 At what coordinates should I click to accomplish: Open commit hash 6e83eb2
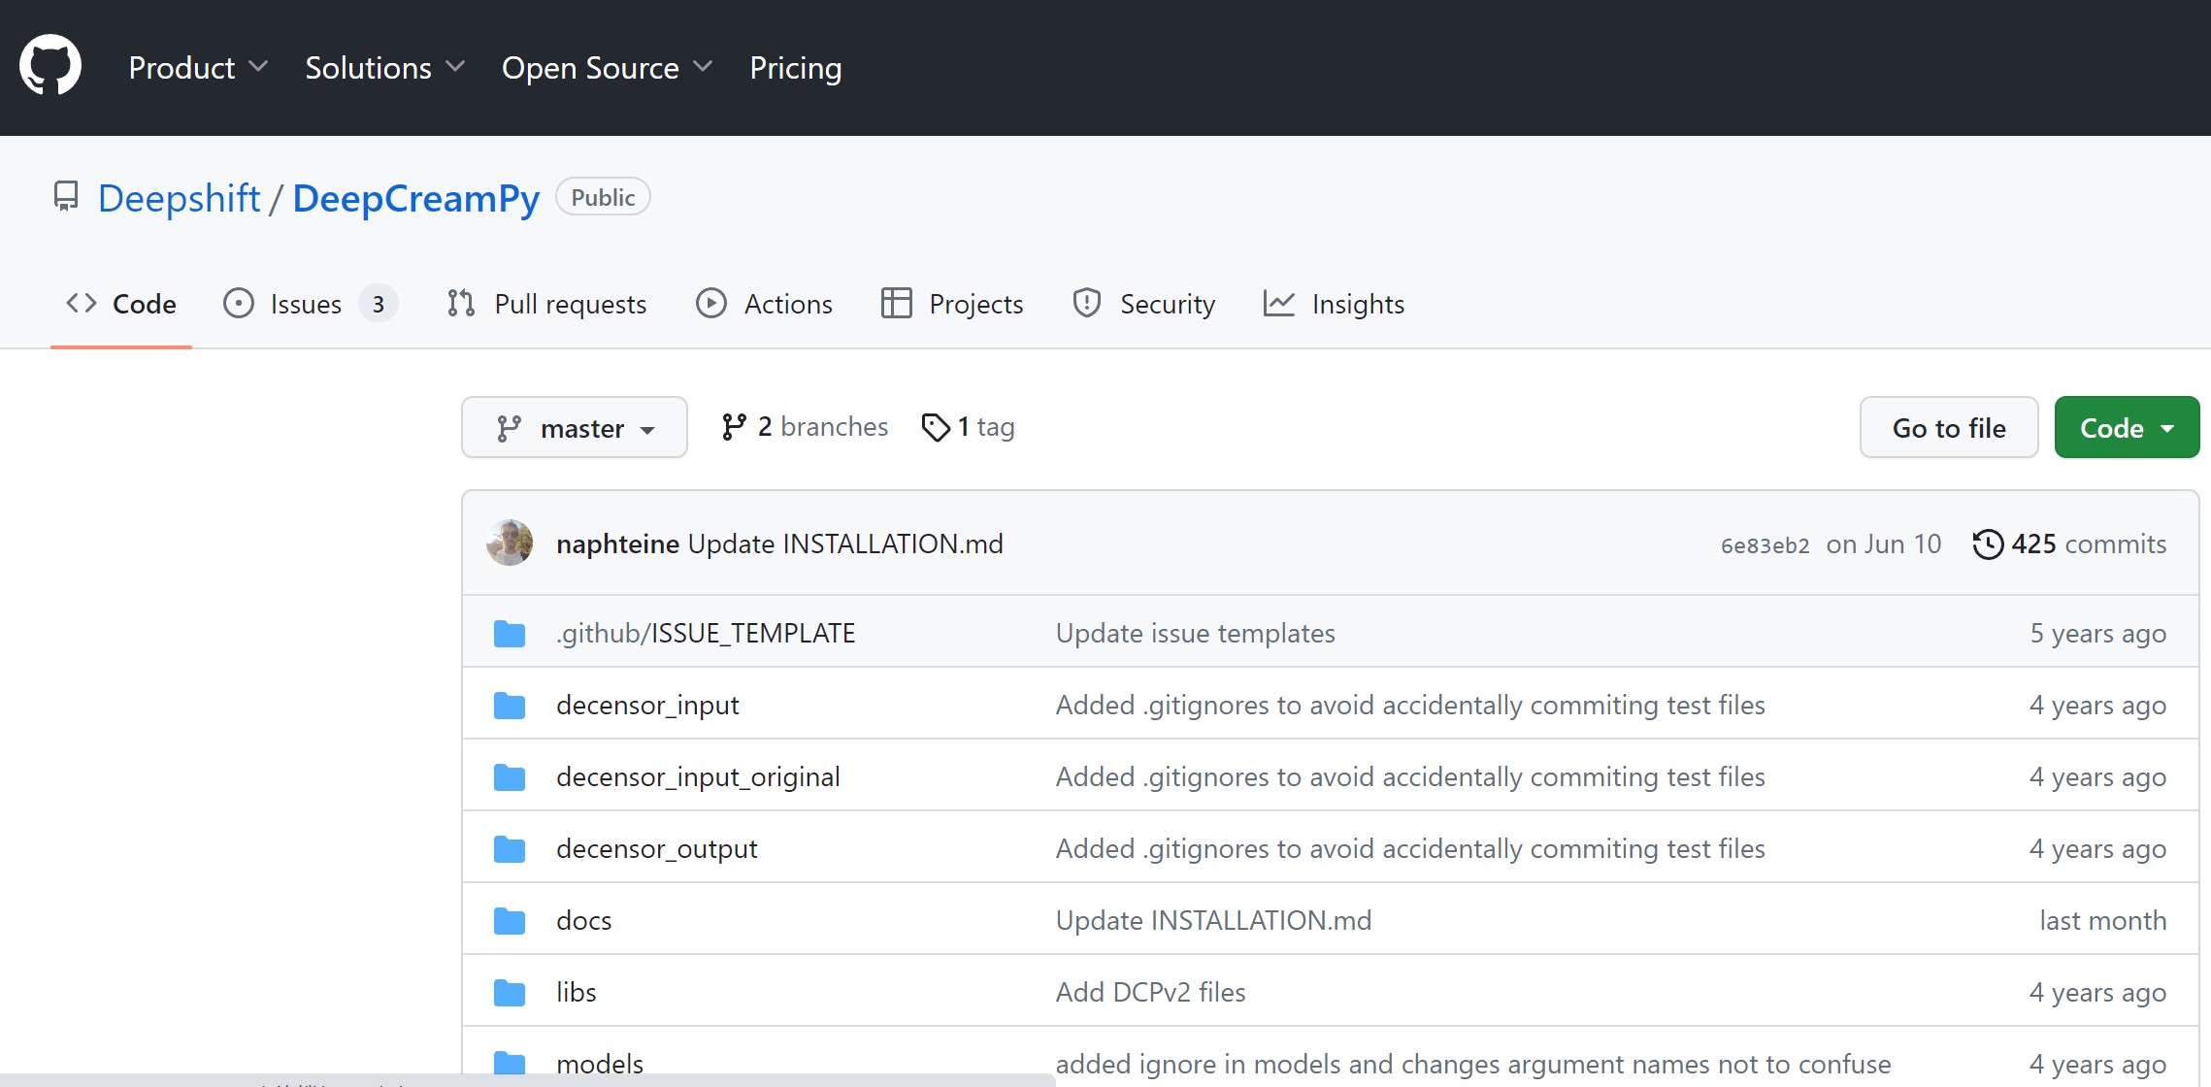click(1765, 545)
